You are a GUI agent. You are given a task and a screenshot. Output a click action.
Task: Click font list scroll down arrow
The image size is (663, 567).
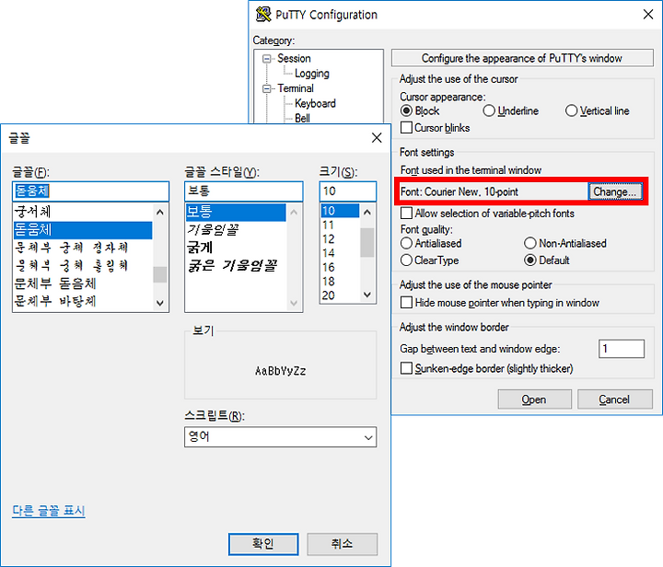click(x=160, y=303)
